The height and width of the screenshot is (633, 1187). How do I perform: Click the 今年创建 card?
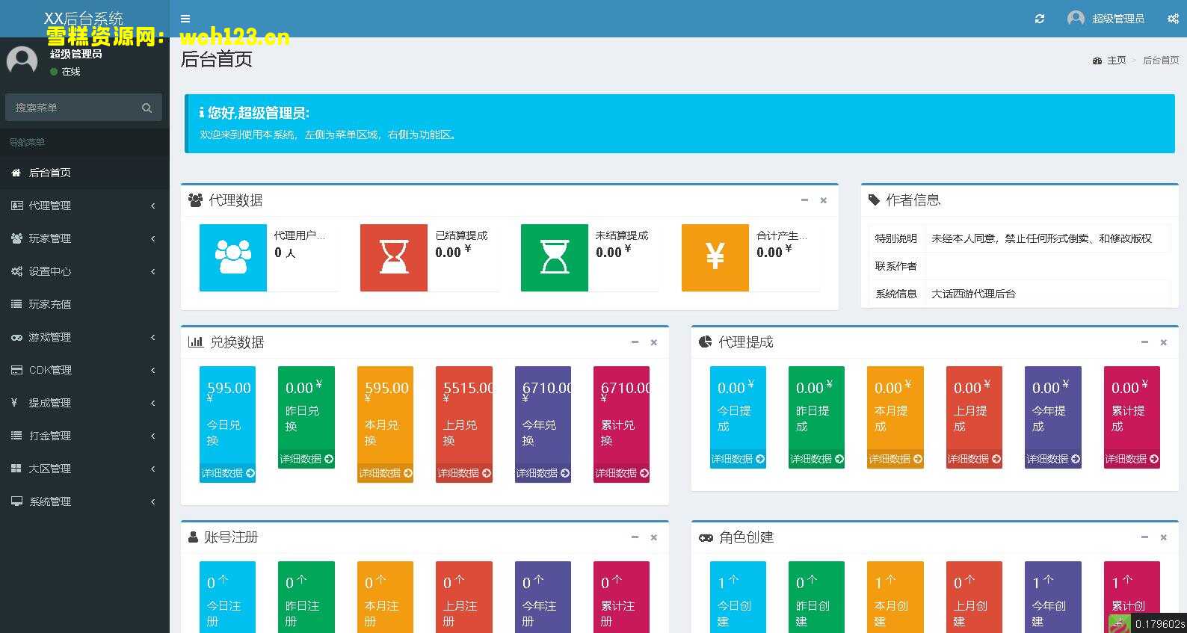[1053, 597]
